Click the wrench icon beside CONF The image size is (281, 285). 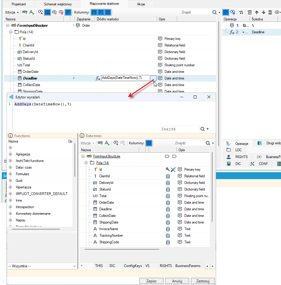point(252,164)
